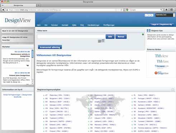Reload the page via the refresh icon
This screenshot has width=176, height=133.
point(121,10)
